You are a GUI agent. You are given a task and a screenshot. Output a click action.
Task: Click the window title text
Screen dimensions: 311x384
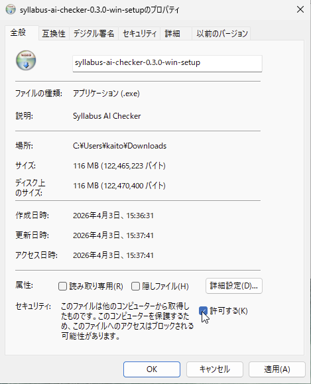[99, 10]
